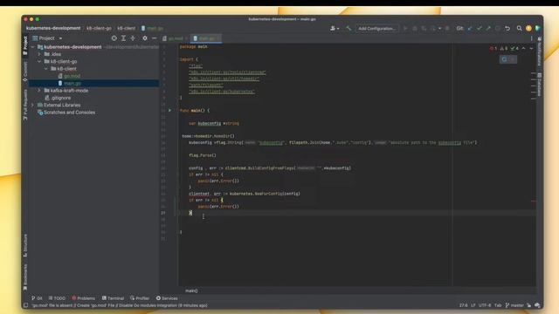559x314 pixels.
Task: Expand the kafka-kraft-mode folder
Action: click(x=39, y=91)
